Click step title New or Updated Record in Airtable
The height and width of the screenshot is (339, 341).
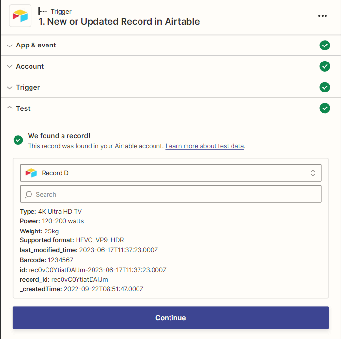click(119, 21)
